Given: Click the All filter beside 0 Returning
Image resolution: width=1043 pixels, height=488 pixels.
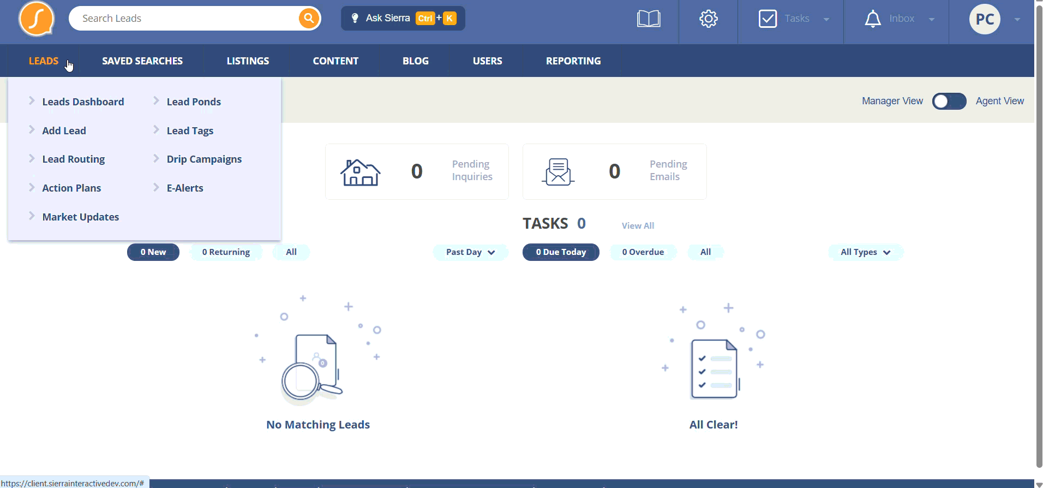Looking at the screenshot, I should 291,252.
